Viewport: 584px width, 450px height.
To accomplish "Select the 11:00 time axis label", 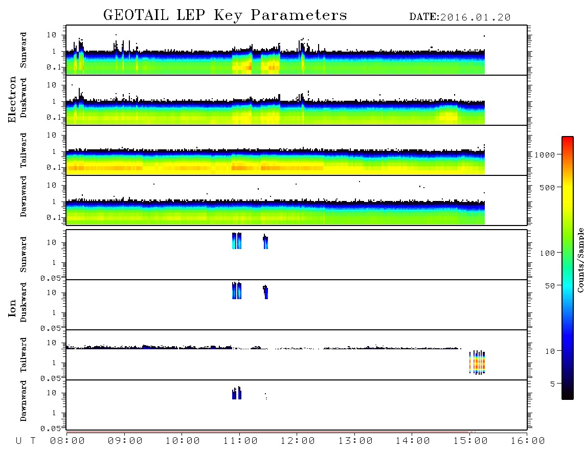I will click(x=240, y=441).
